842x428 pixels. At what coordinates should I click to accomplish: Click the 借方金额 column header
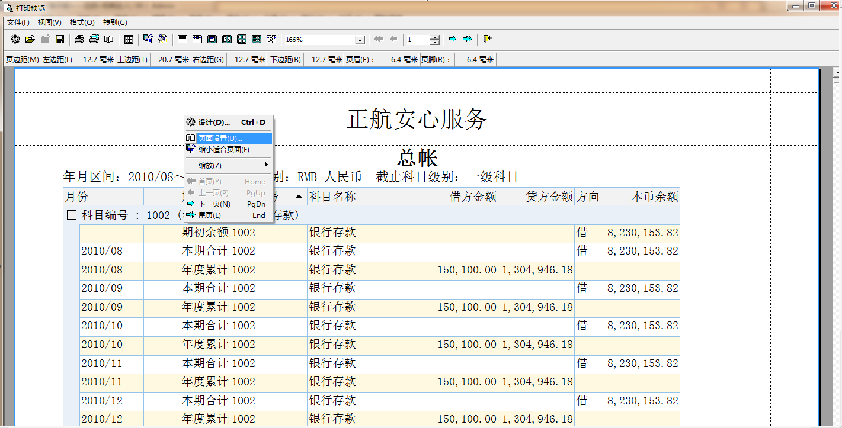[461, 197]
